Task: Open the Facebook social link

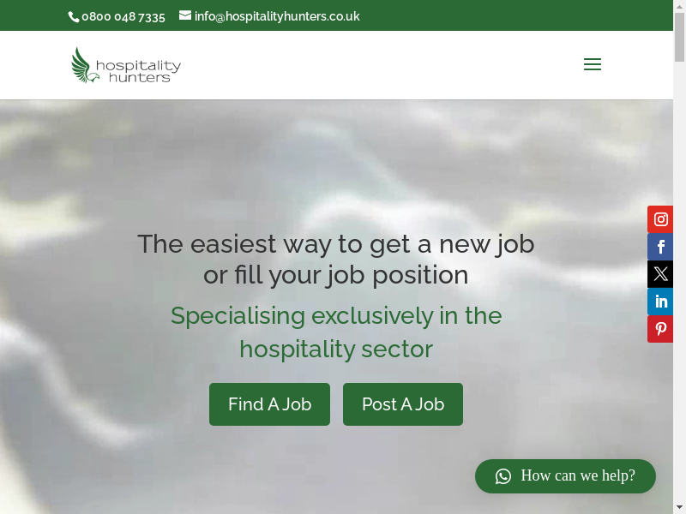Action: [660, 247]
